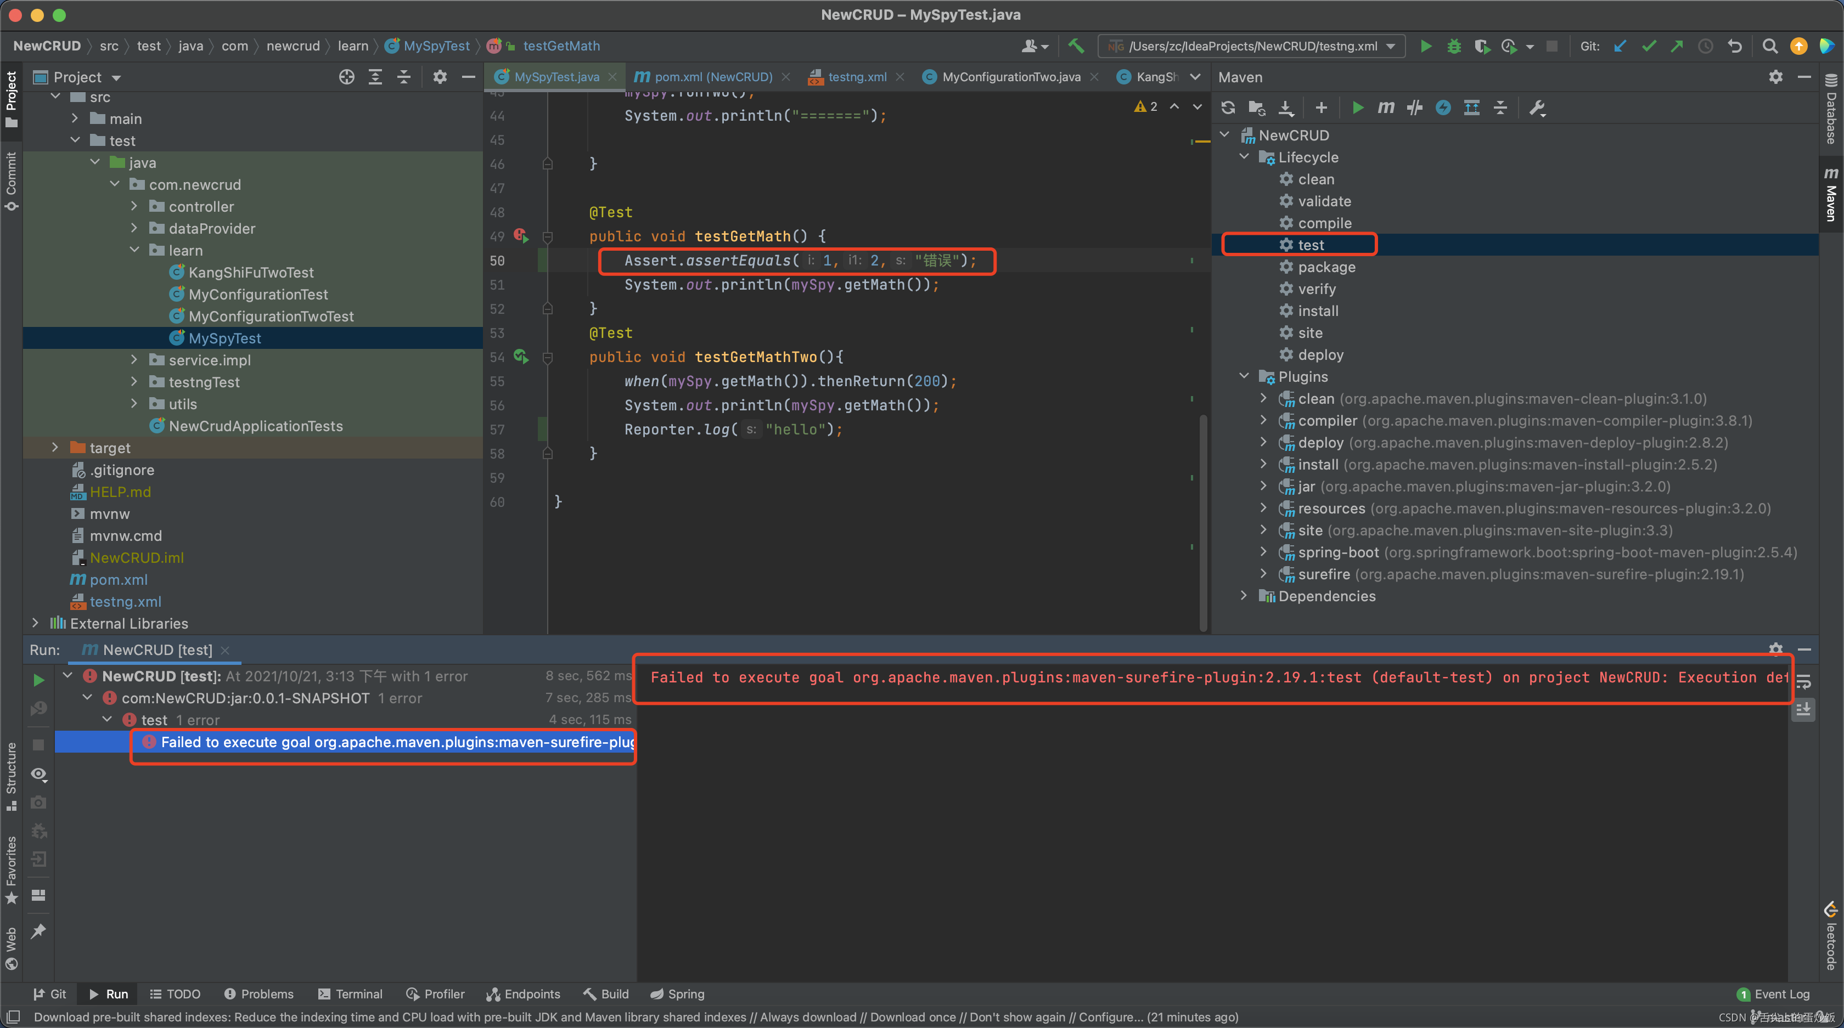Click the editor vertical scrollbar

[x=1202, y=522]
